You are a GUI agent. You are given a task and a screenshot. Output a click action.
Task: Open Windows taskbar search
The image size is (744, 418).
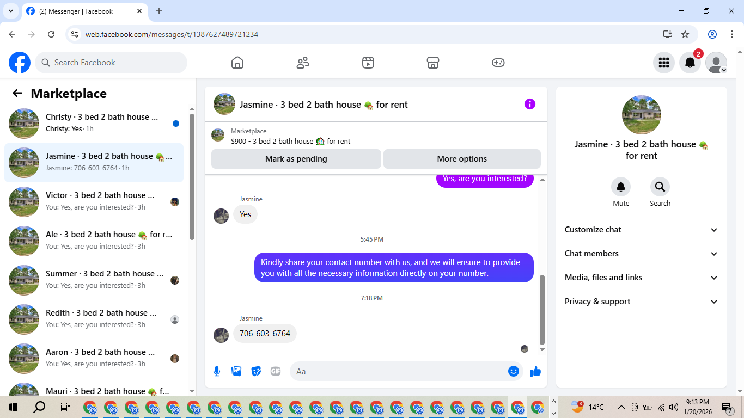(x=39, y=407)
